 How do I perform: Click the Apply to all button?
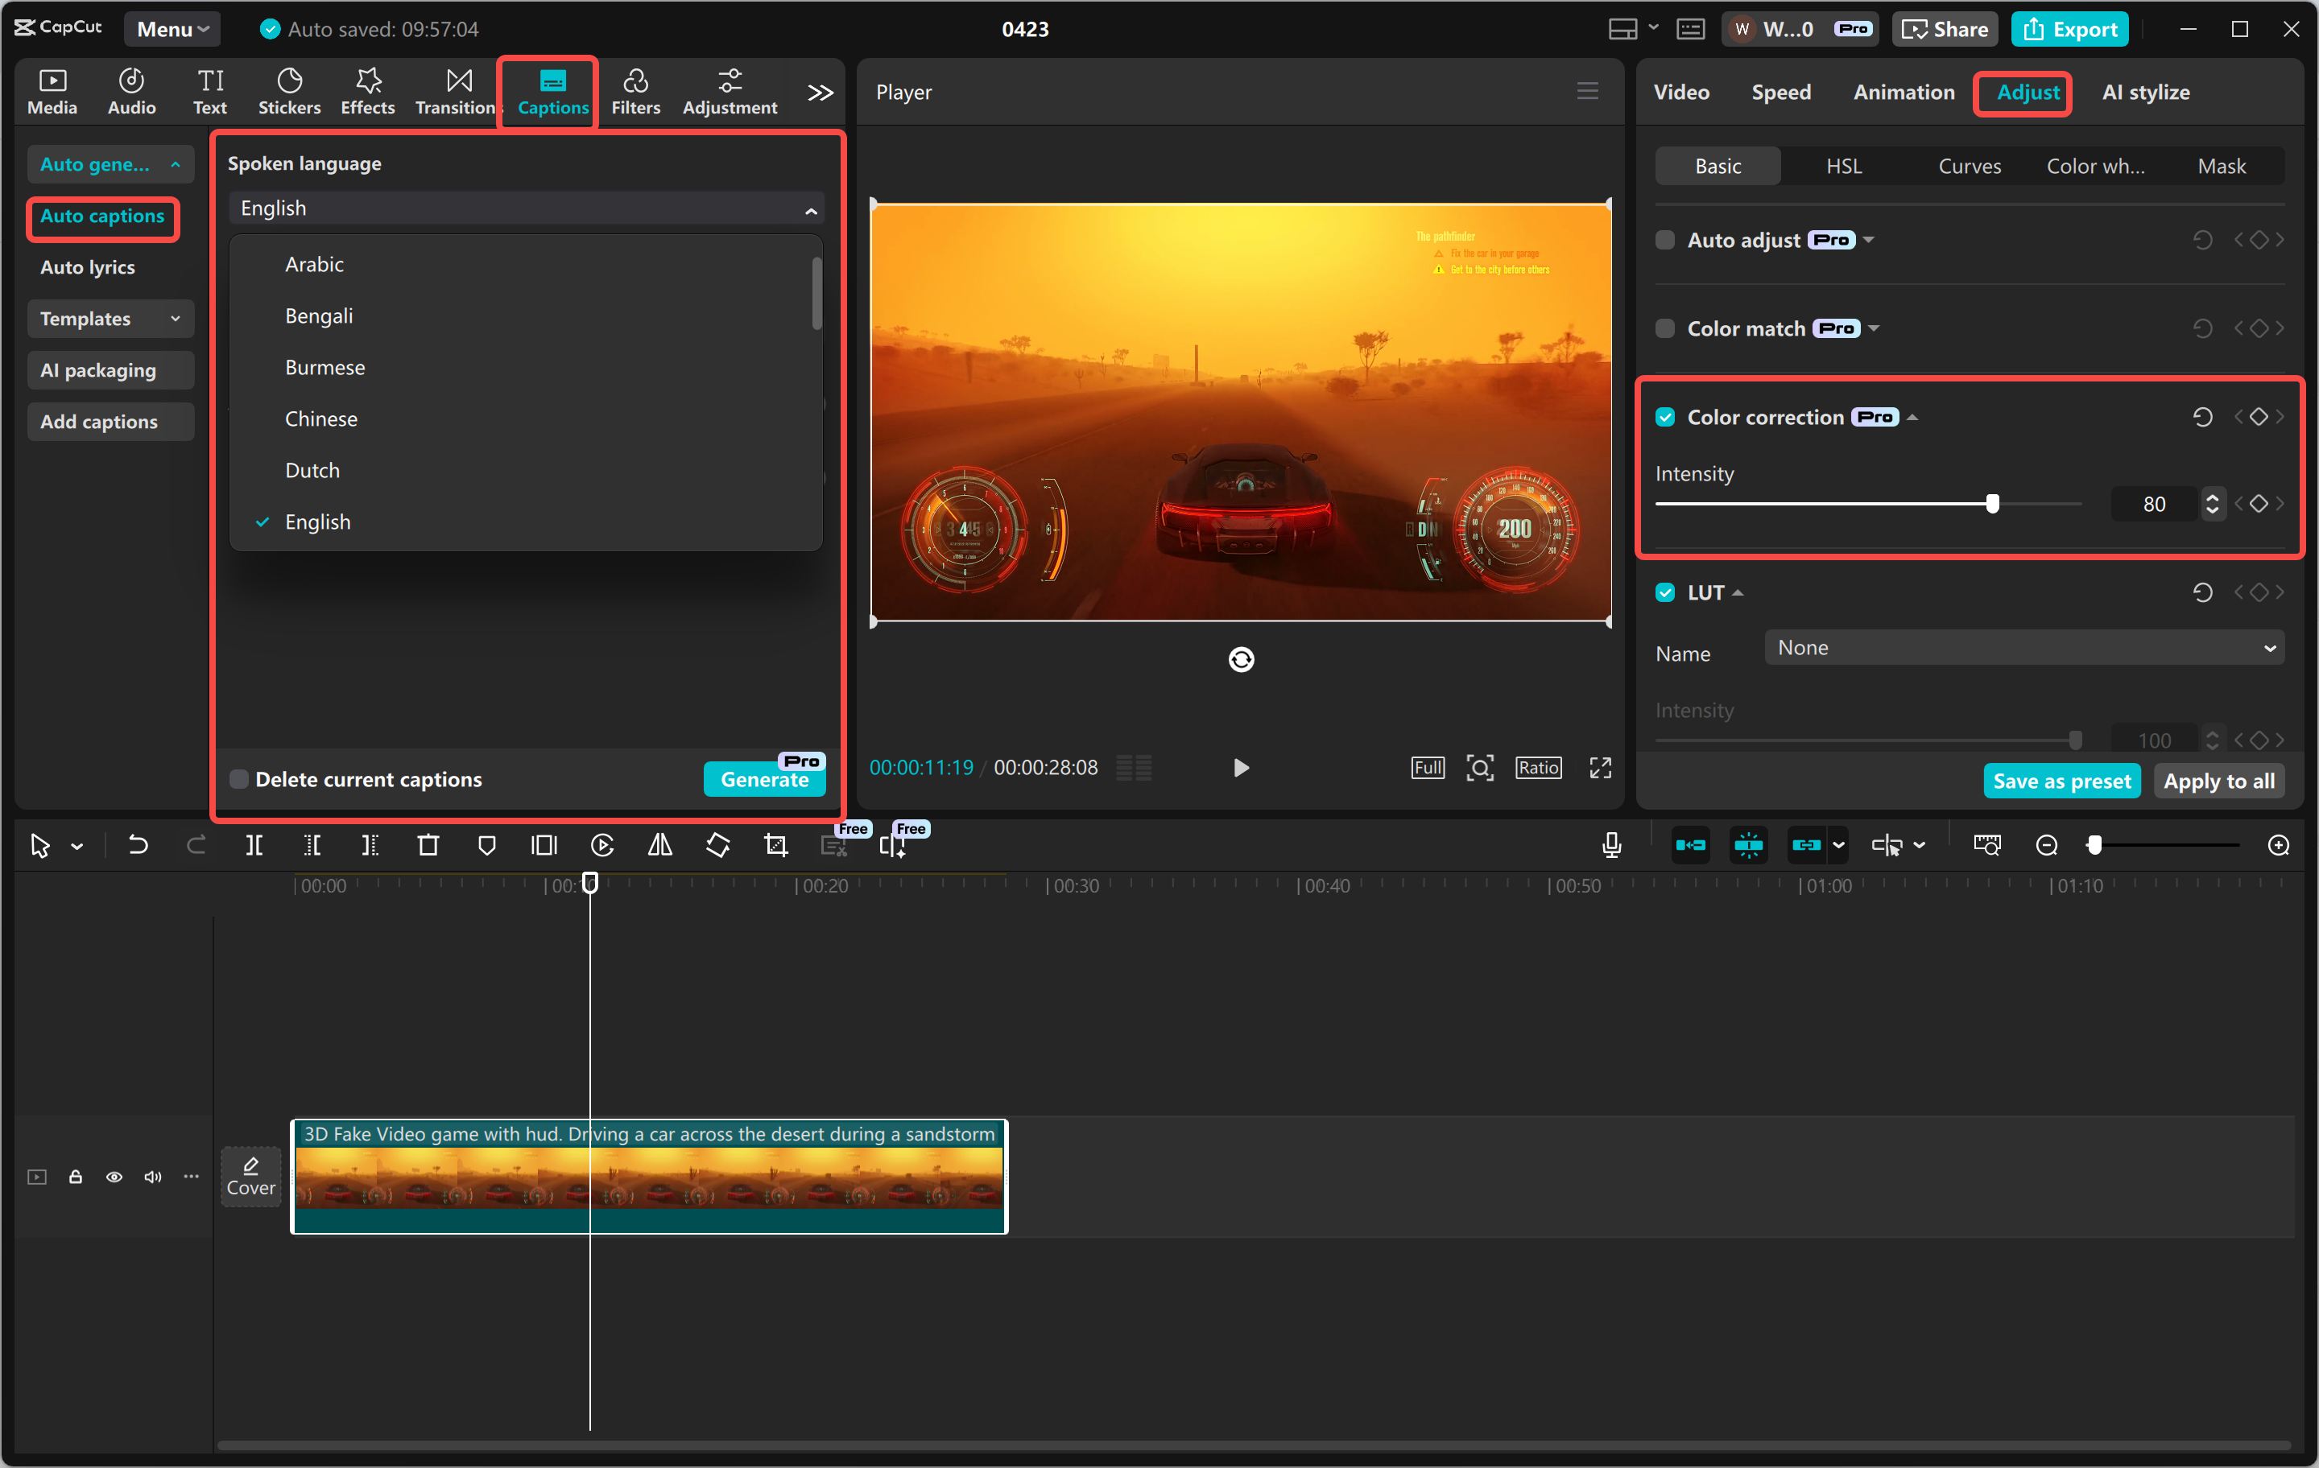[x=2219, y=781]
